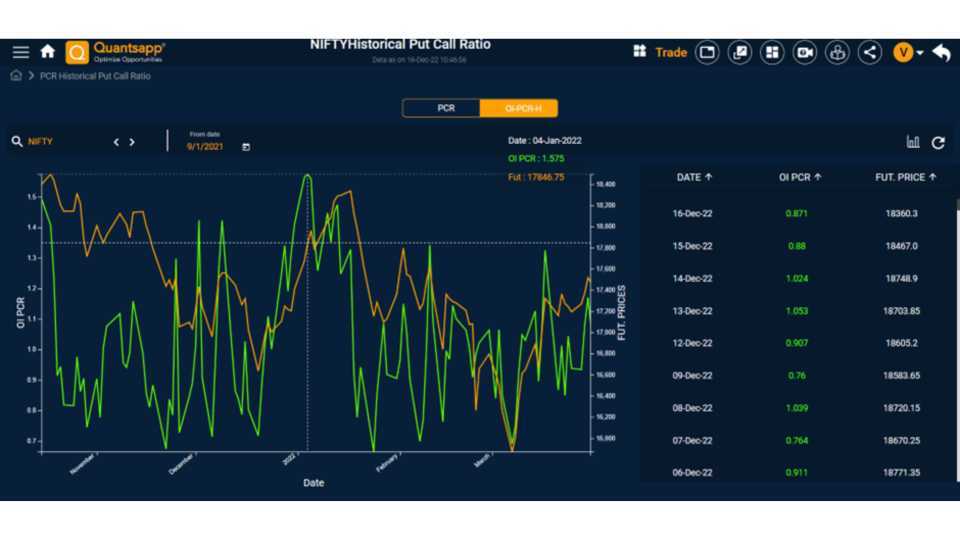Open the hamburger menu
The image size is (960, 540).
[21, 52]
